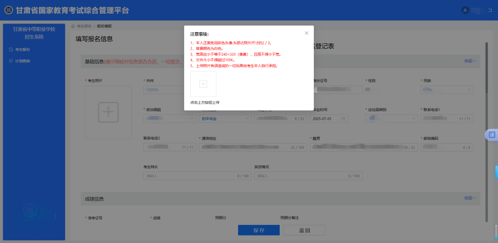Click the 保存 button
This screenshot has height=243, width=498.
(258, 230)
